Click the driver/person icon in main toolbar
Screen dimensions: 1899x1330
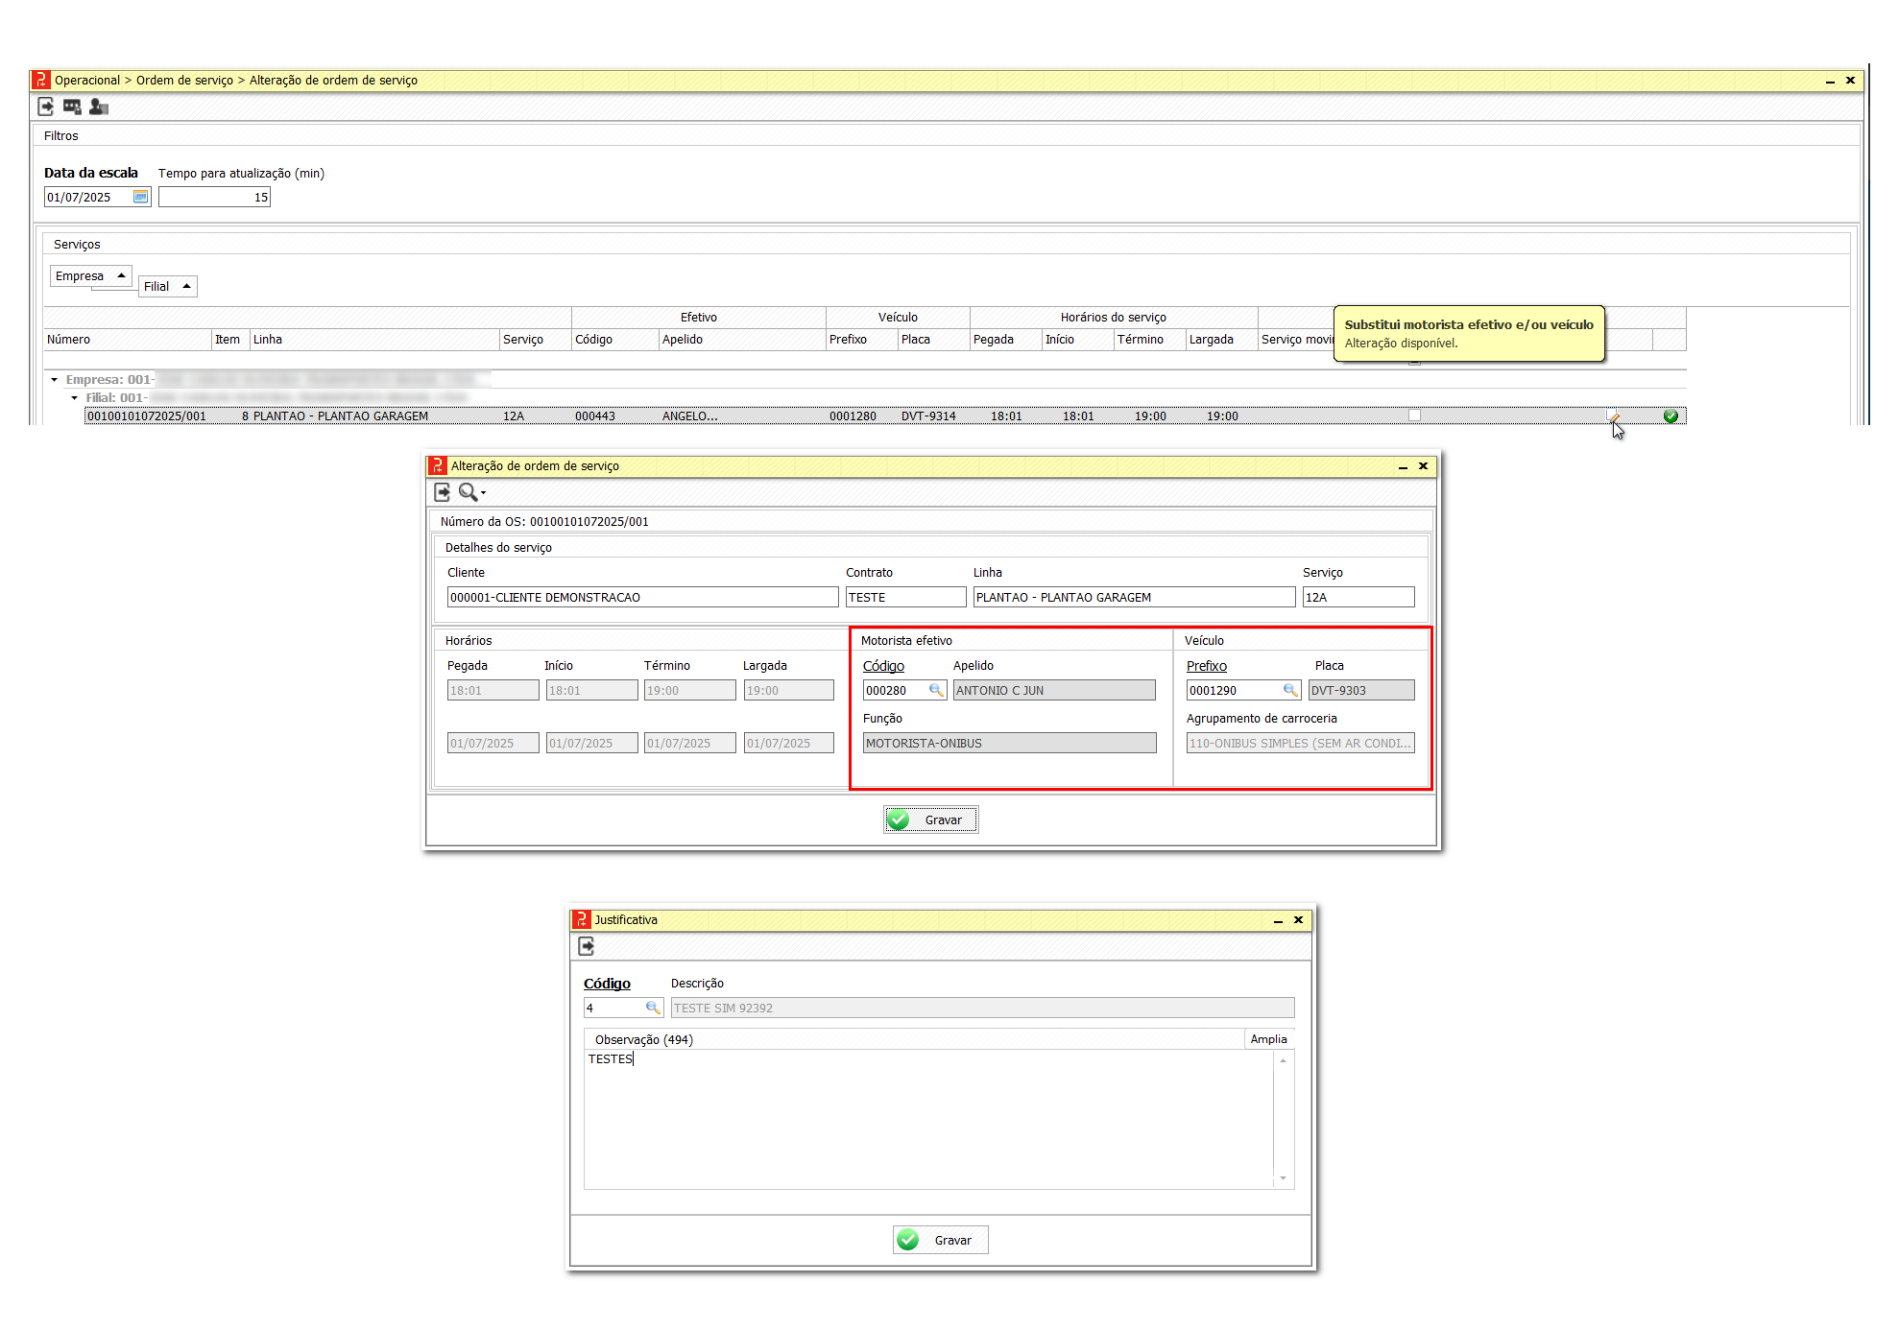click(98, 107)
